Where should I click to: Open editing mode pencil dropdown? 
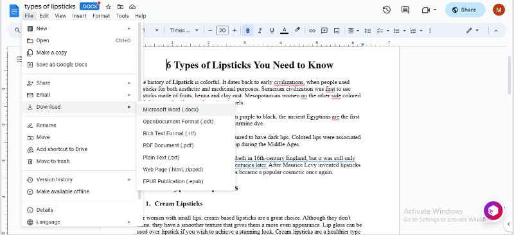(472, 30)
